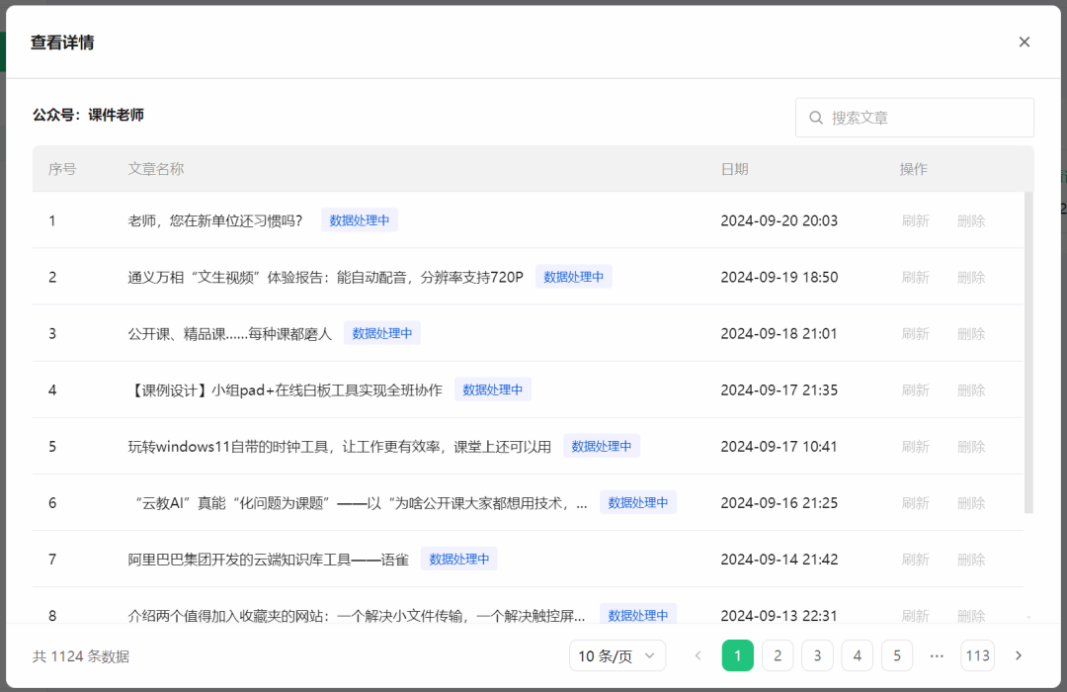This screenshot has height=692, width=1067.
Task: Click the 刷新 link for article 1
Action: coord(916,219)
